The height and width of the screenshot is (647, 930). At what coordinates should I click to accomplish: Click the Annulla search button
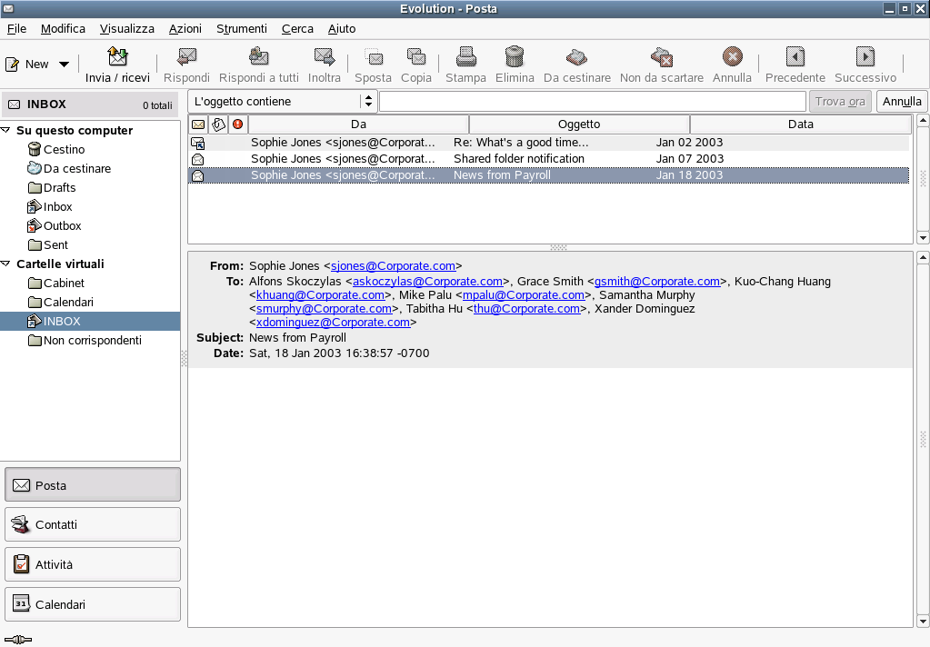tap(901, 101)
